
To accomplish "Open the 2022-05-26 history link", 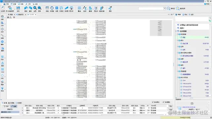I will [189, 107].
